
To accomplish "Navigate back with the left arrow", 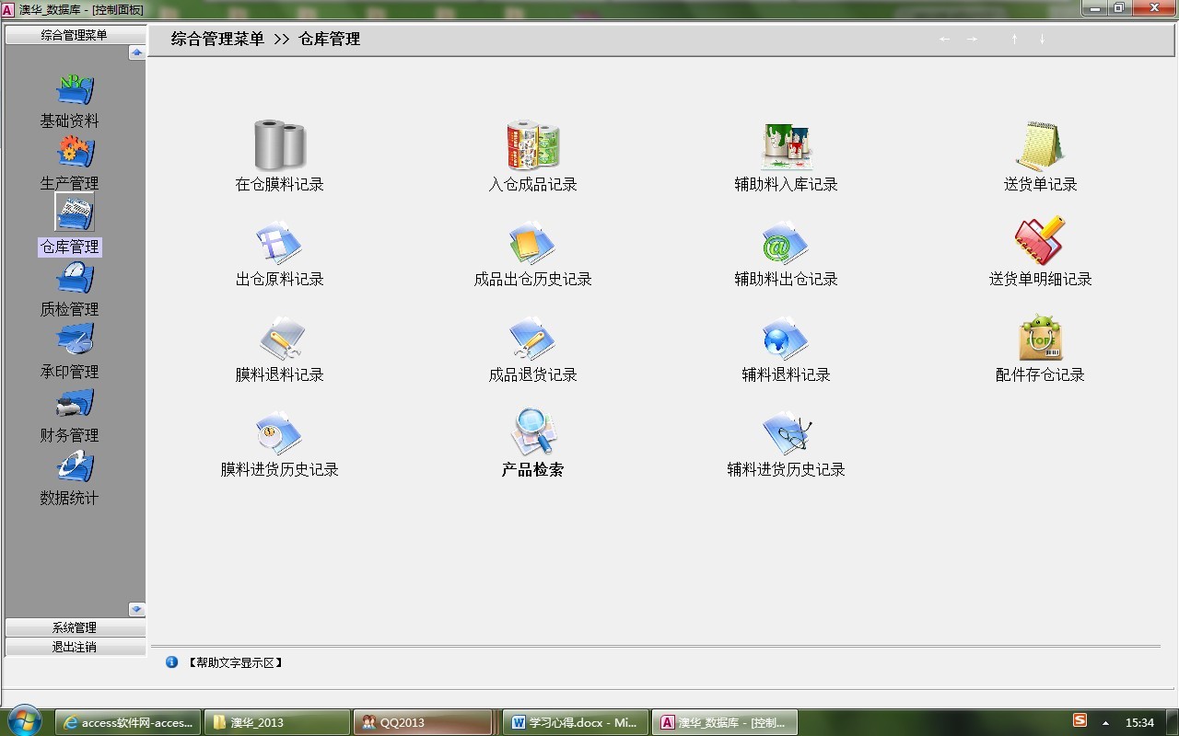I will tap(944, 39).
